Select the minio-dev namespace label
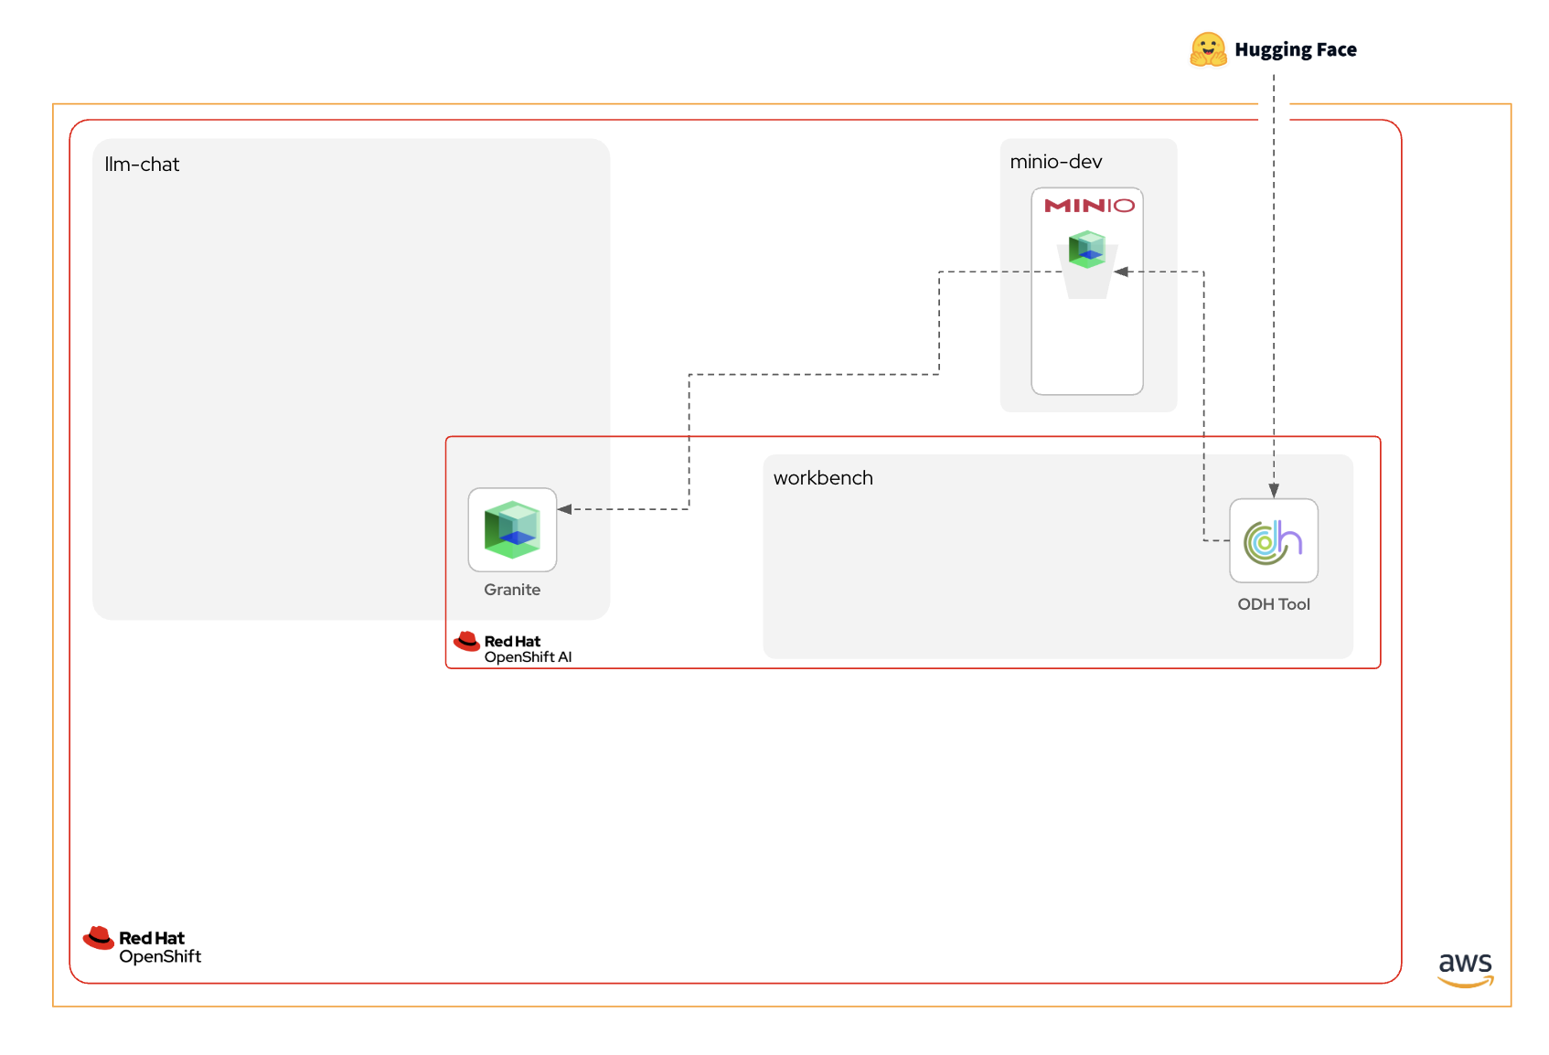This screenshot has height=1055, width=1549. tap(1056, 162)
